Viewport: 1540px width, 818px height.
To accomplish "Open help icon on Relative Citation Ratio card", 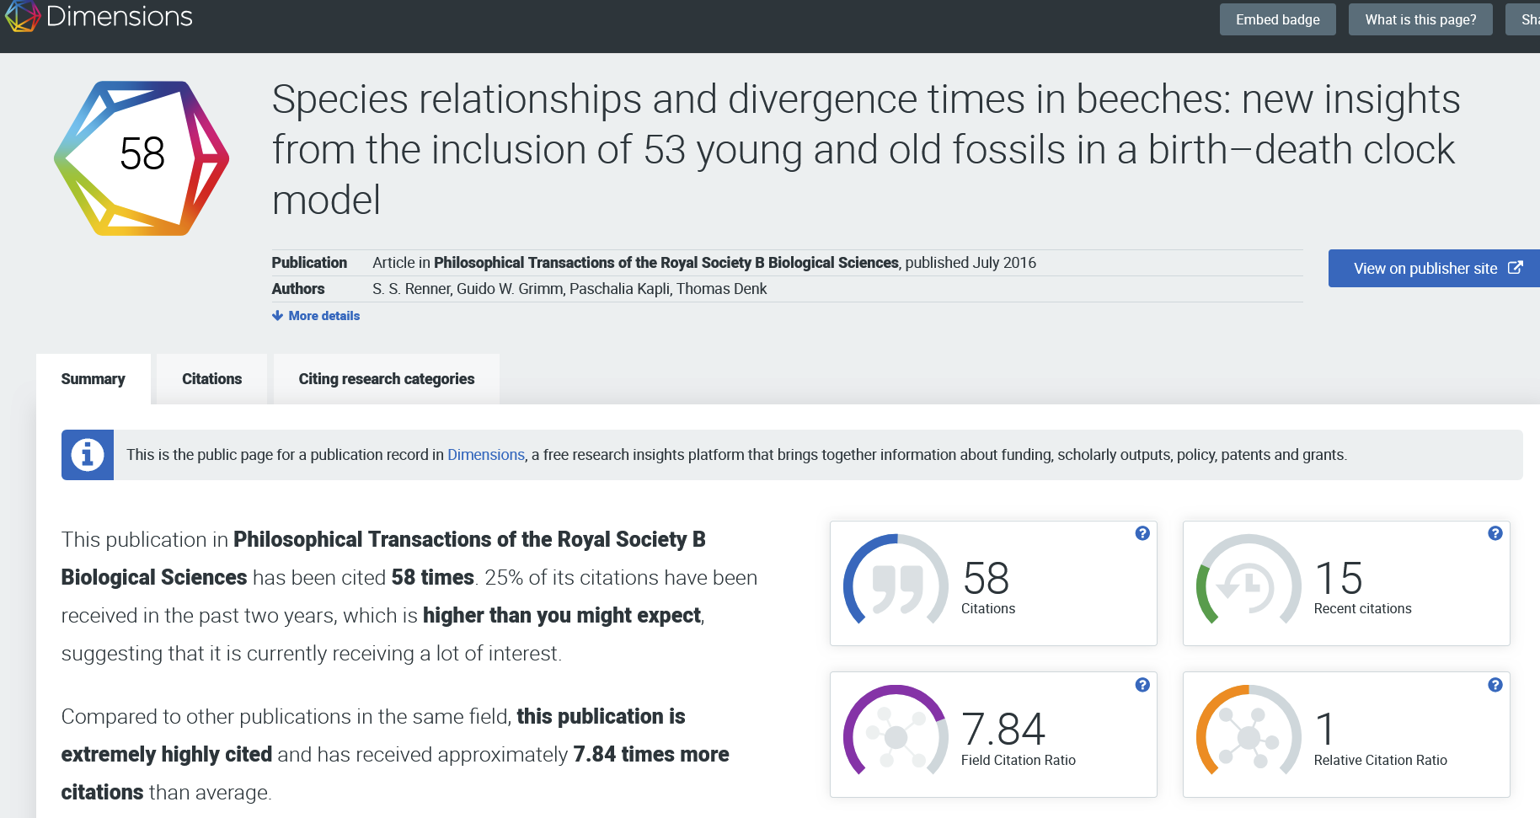I will coord(1495,685).
